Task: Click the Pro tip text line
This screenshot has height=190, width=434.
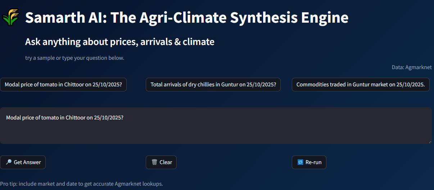Action: tap(81, 184)
